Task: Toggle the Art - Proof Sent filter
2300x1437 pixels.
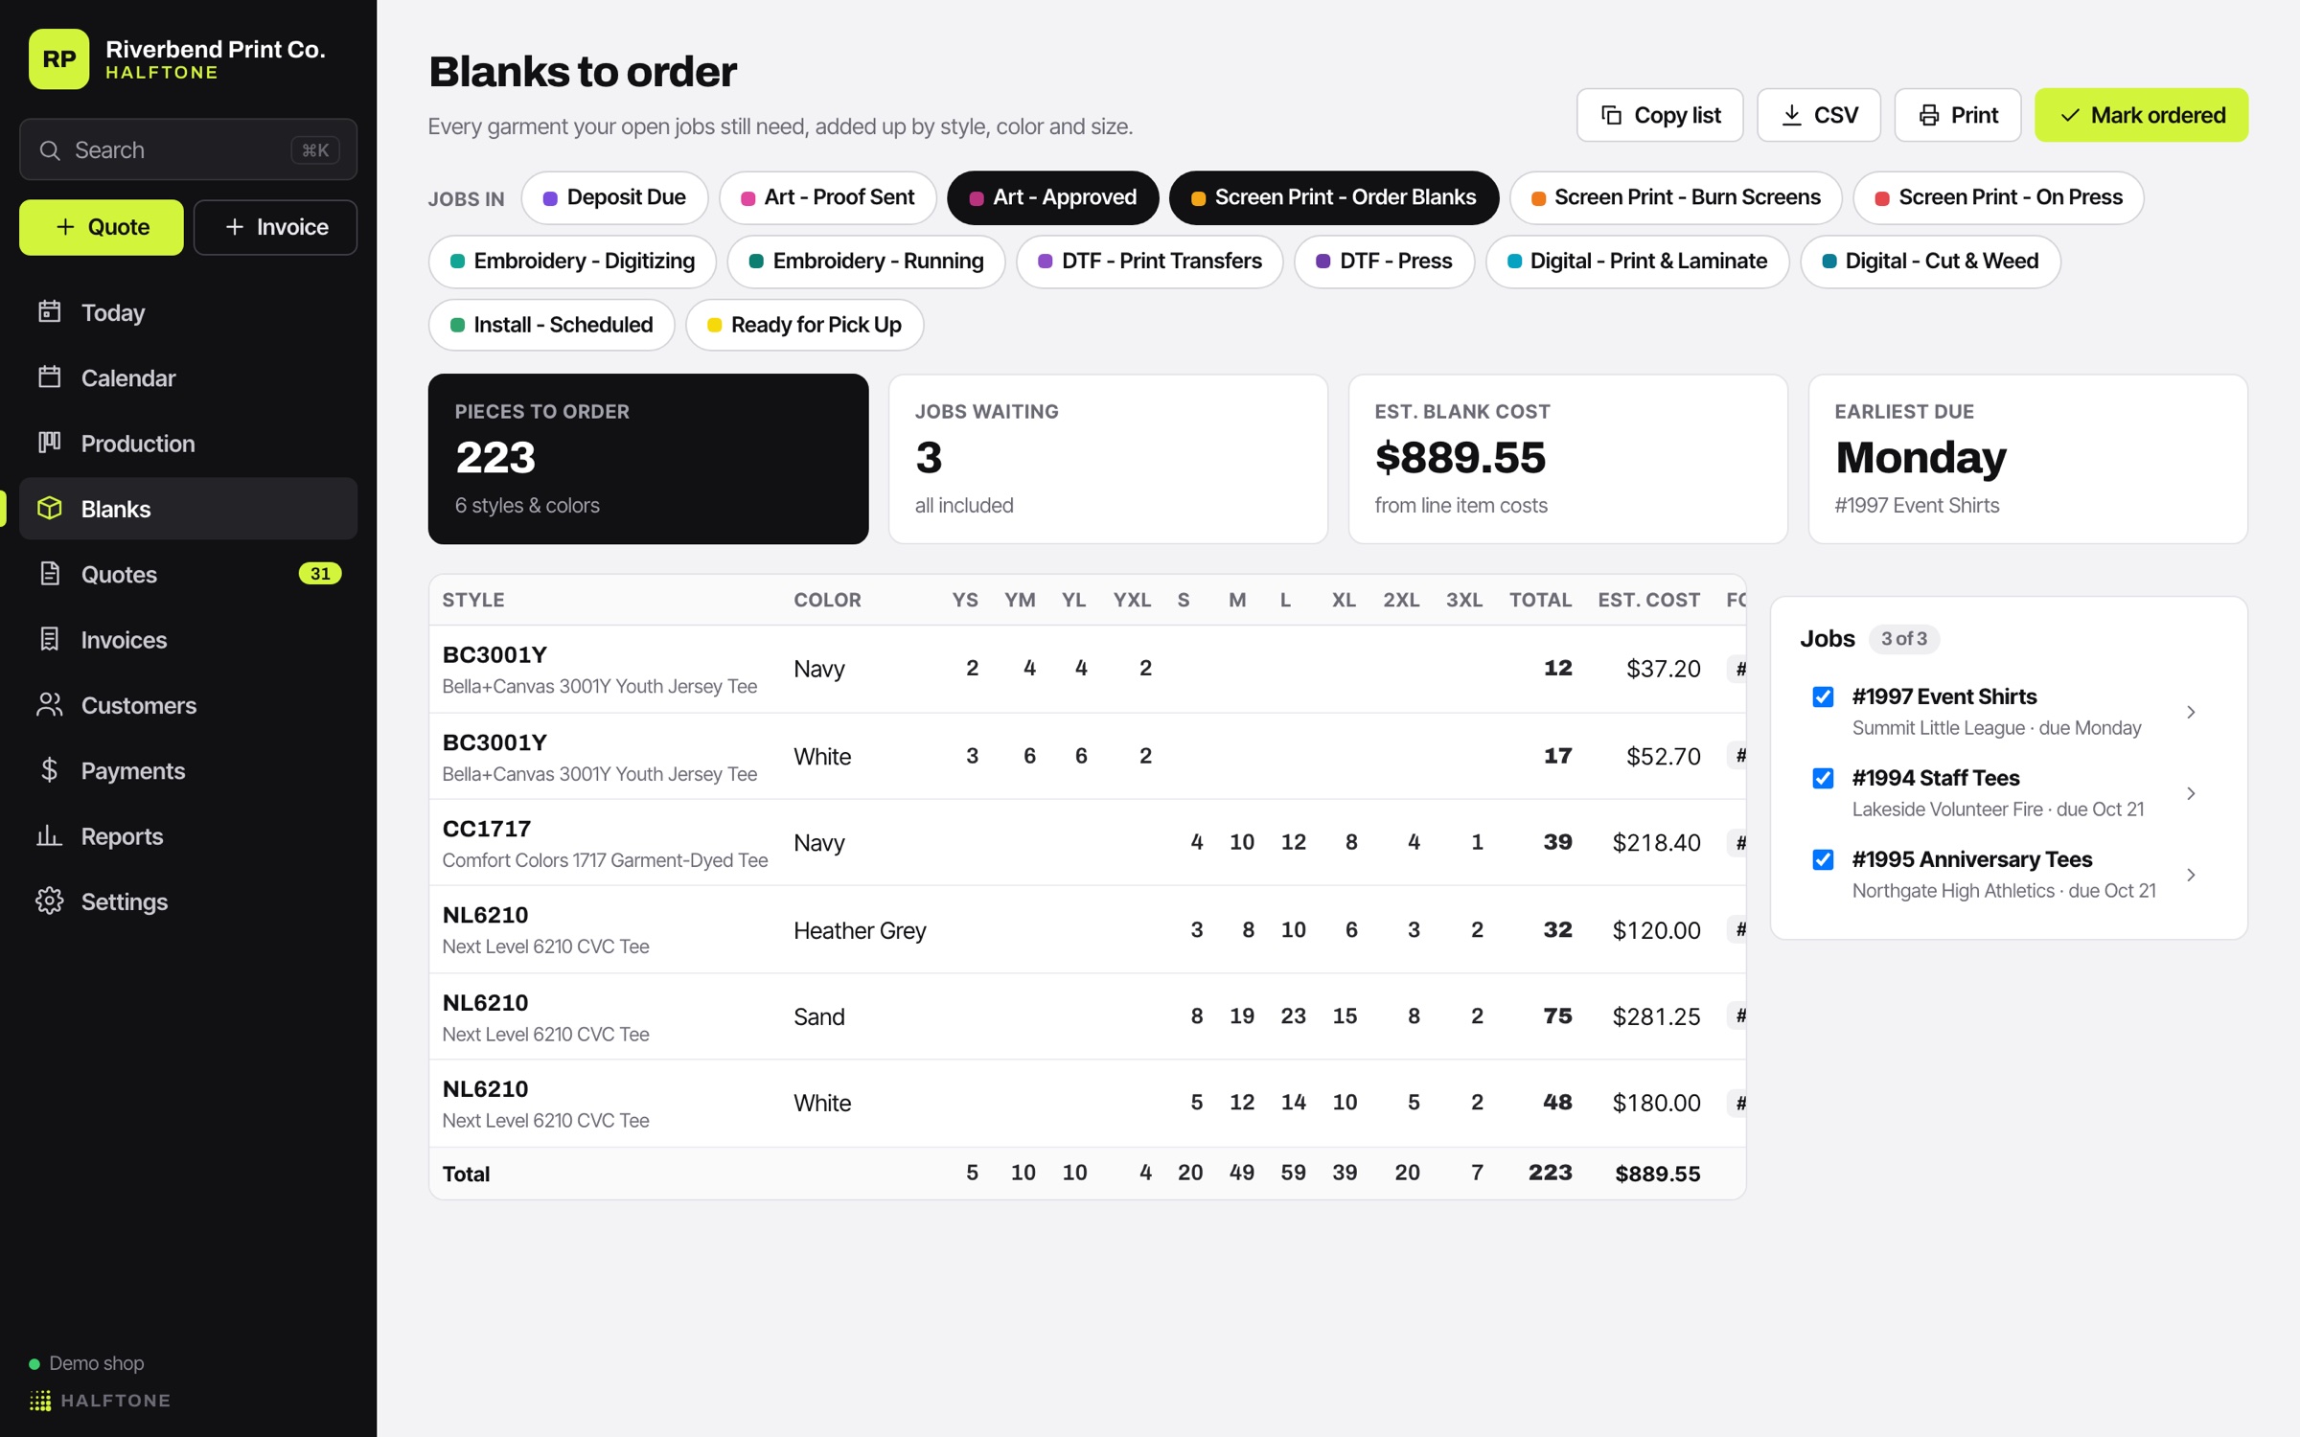Action: pos(827,197)
